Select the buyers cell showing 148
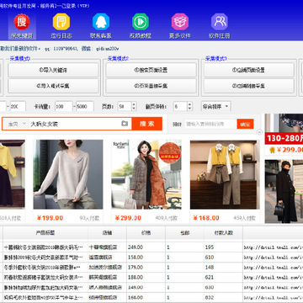The image size is (303, 303). click(x=223, y=268)
